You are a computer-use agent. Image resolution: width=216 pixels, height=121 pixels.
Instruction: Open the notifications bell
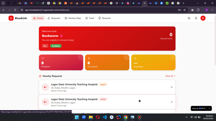coord(196,18)
